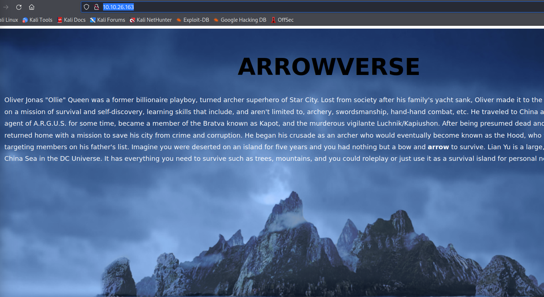Show connection security info via lock icon
The height and width of the screenshot is (297, 544).
click(x=96, y=7)
